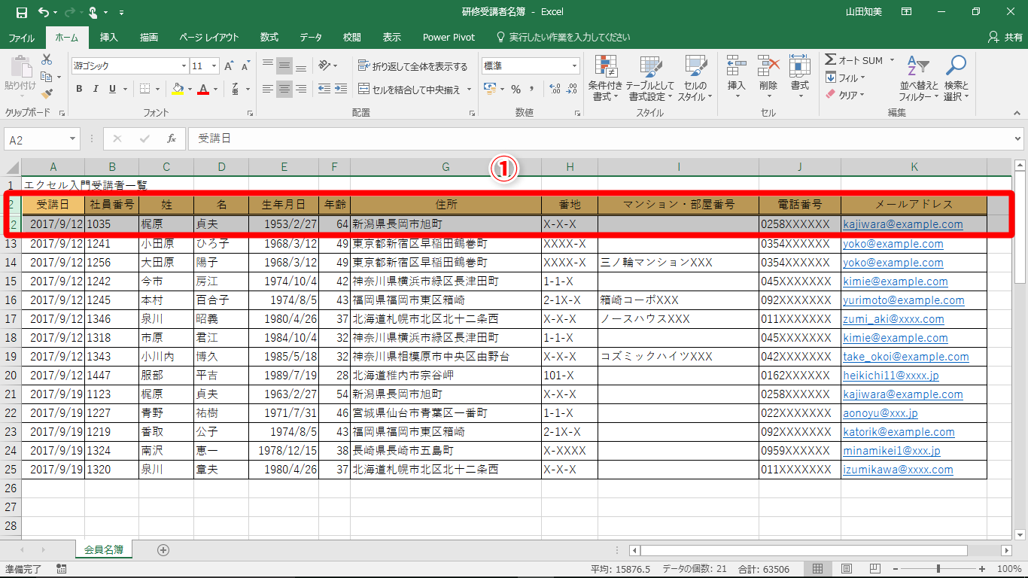Select the format painter brush

47,94
